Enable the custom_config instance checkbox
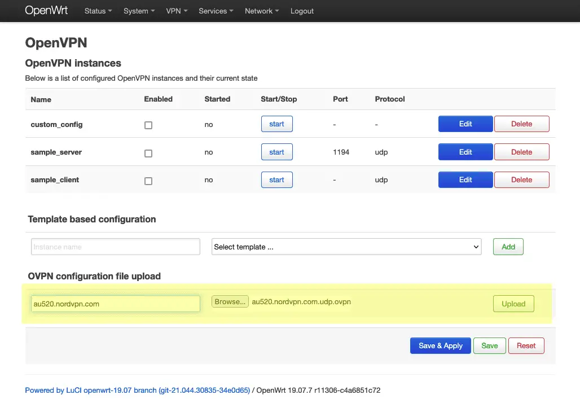Screen dimensions: 580x399 (148, 125)
